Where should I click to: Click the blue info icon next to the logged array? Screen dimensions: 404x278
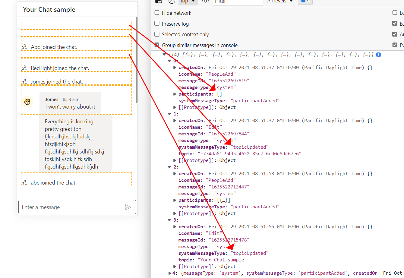pyautogui.click(x=378, y=55)
